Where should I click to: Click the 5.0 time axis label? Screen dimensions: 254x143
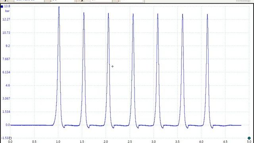pos(249,142)
